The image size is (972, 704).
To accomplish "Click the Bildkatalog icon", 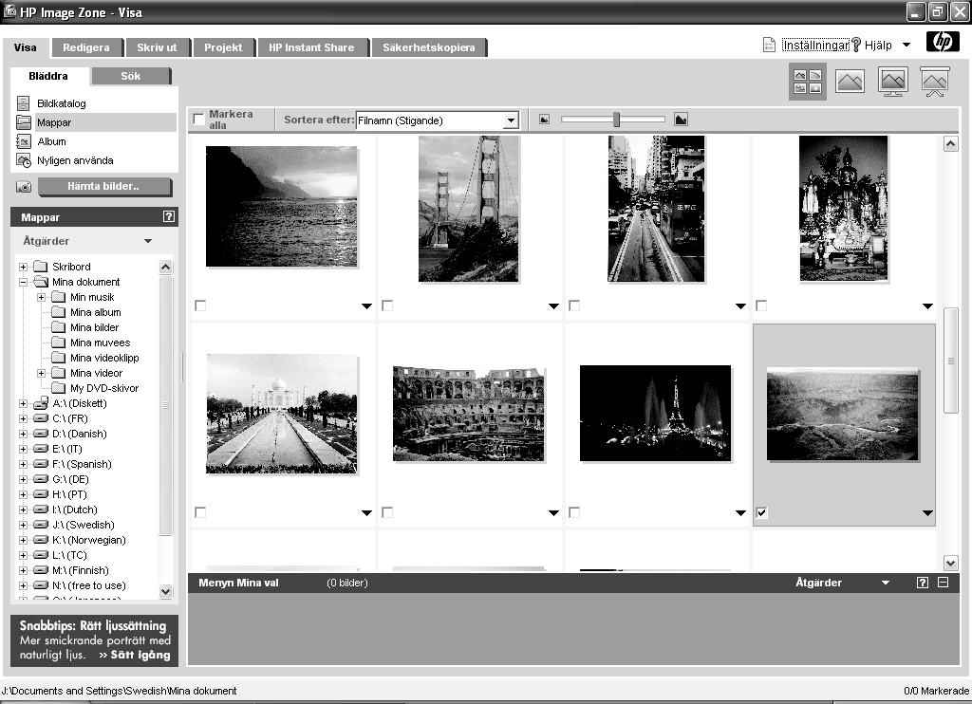I will tap(23, 103).
